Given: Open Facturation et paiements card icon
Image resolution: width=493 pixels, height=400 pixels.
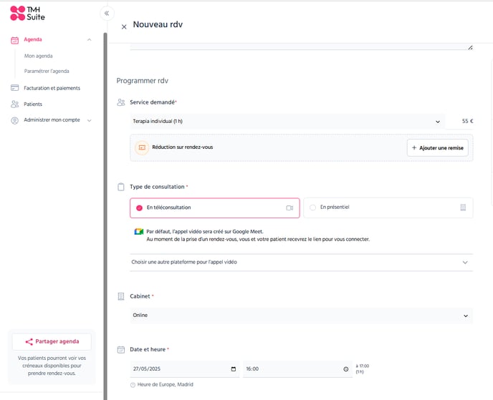Looking at the screenshot, I should (x=14, y=87).
